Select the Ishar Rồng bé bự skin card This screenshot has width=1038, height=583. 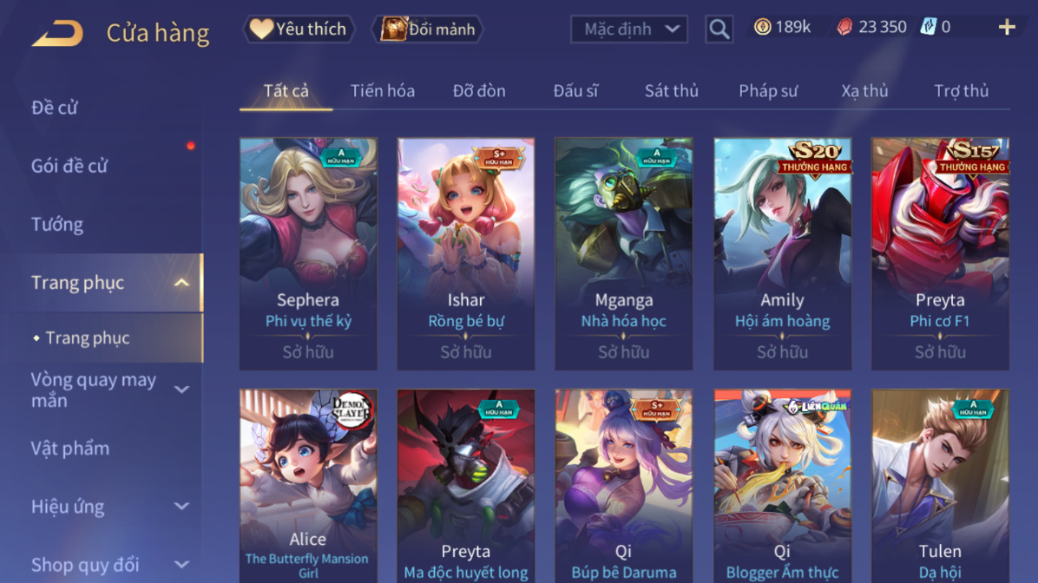point(466,254)
